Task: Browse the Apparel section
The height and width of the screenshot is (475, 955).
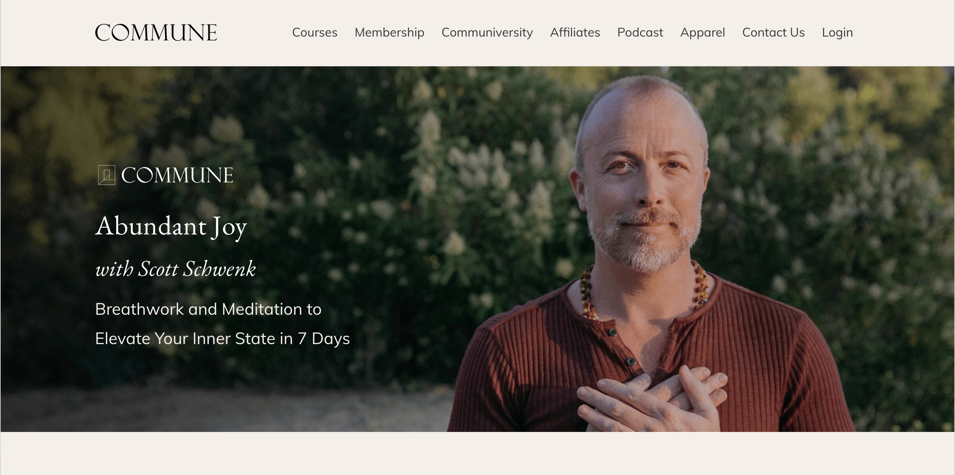Action: [x=703, y=32]
